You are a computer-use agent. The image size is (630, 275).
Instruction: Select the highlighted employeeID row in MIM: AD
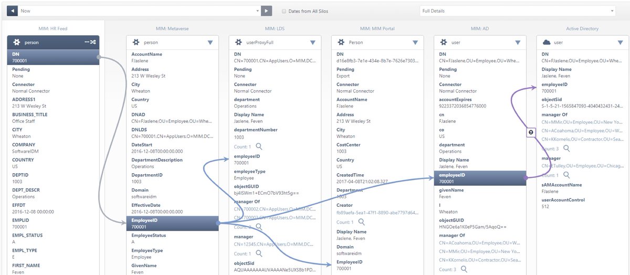point(480,178)
